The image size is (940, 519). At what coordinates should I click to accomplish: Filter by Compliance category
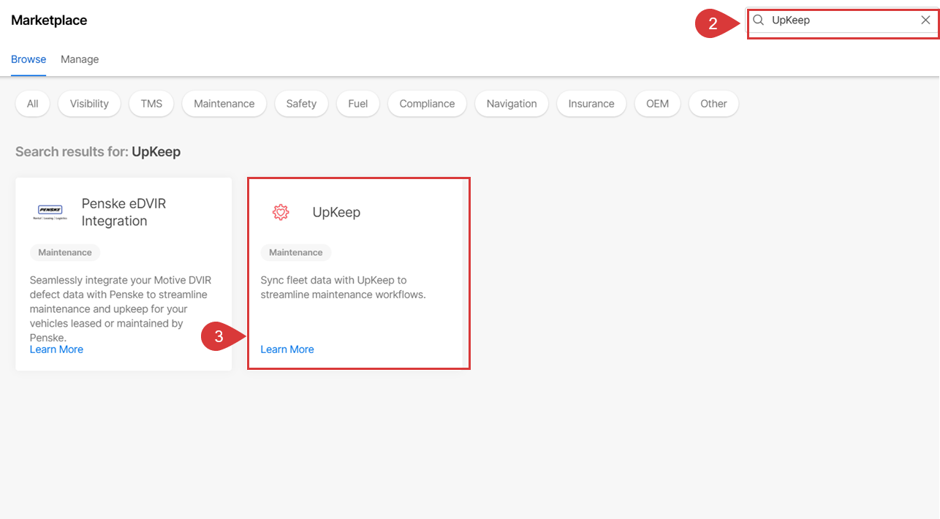click(427, 104)
